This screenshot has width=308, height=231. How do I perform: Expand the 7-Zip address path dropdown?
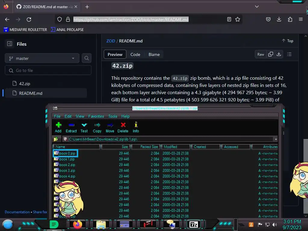pos(276,139)
